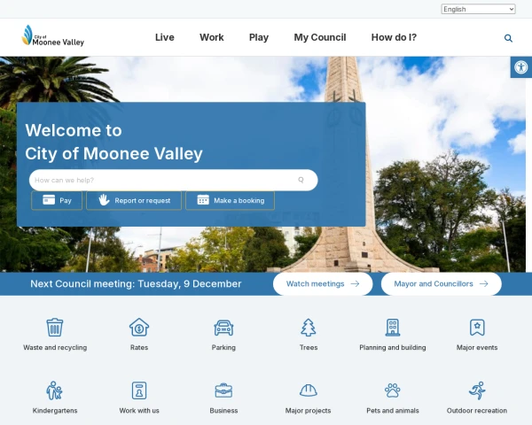Viewport: 532px width, 425px height.
Task: Open the Business text link
Action: click(x=223, y=411)
